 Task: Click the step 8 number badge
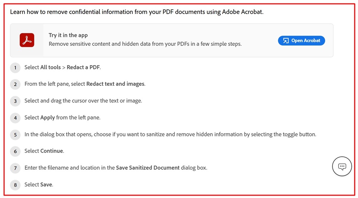[15, 185]
